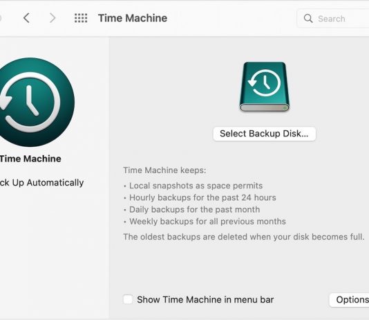
Task: Click 'The oldest backups are deleted' sentence
Action: click(244, 237)
